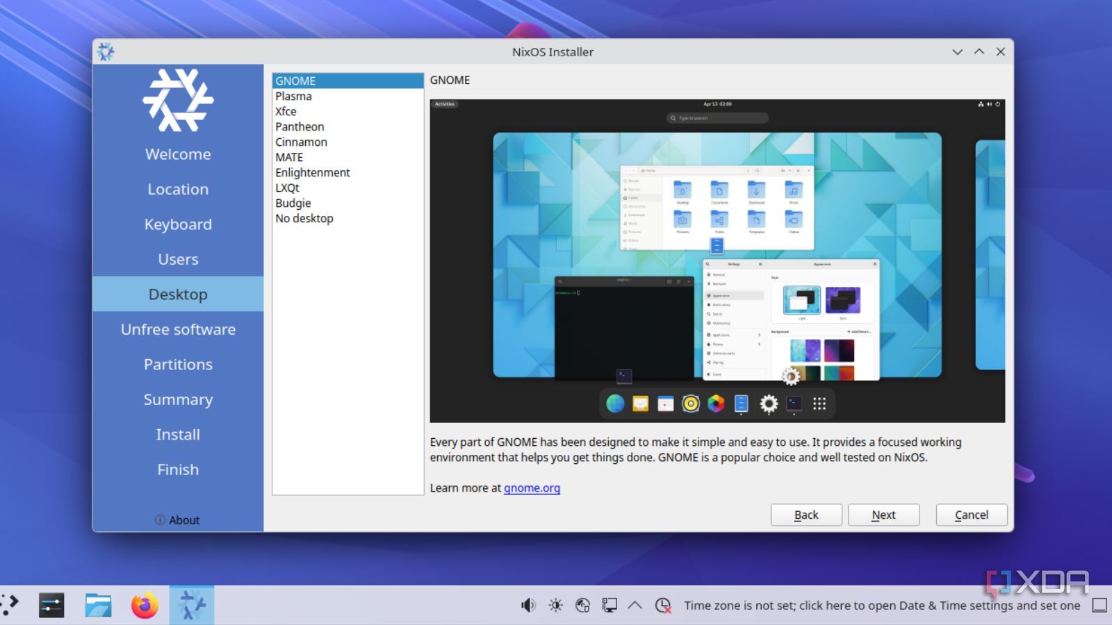Go to the Finish step in sidebar
This screenshot has width=1112, height=625.
178,469
